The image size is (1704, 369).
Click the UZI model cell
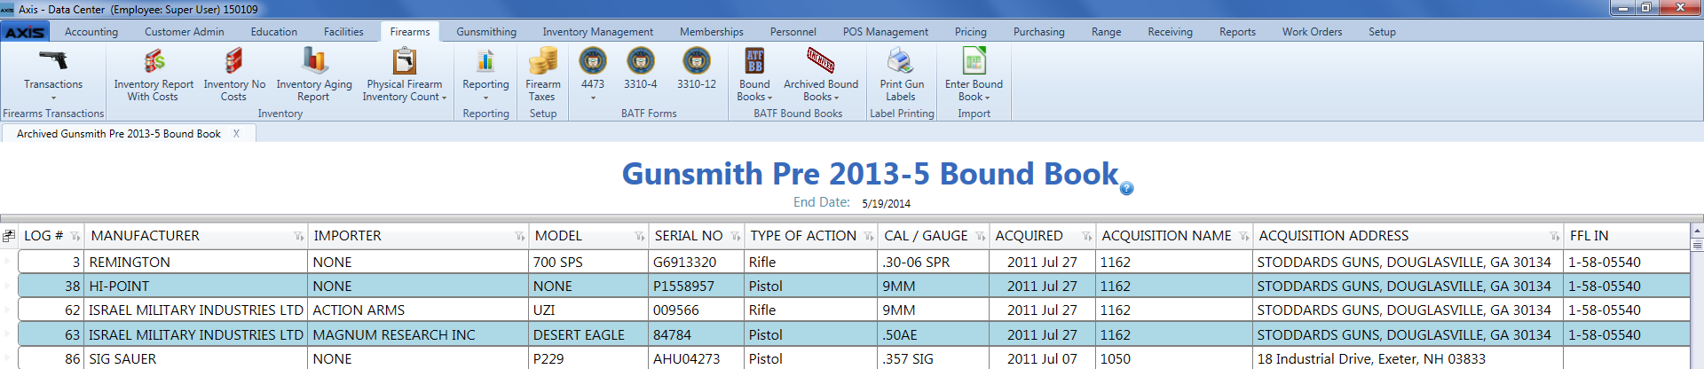pyautogui.click(x=589, y=310)
